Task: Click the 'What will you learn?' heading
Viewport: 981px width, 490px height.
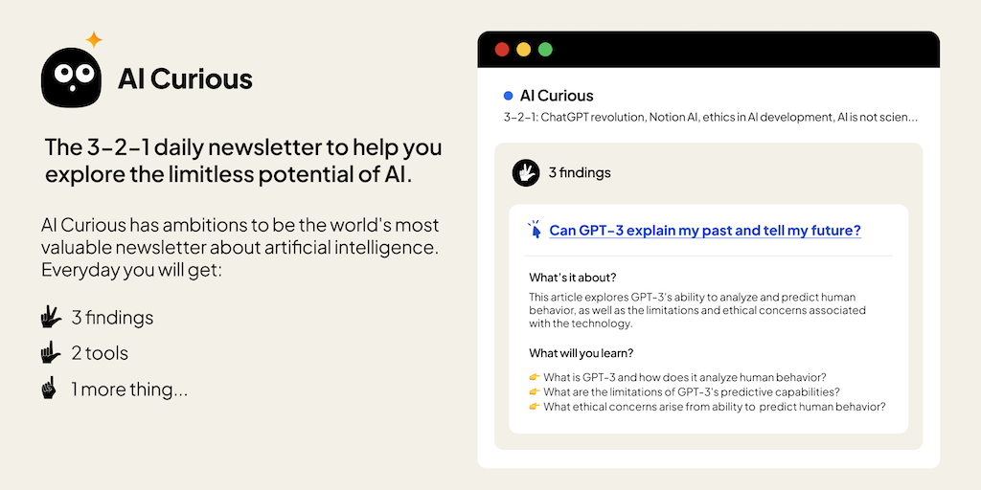Action: click(581, 353)
